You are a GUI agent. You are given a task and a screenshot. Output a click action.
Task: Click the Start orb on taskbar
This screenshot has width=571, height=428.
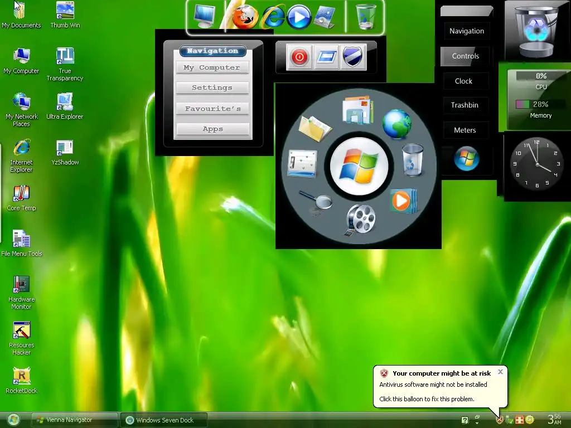[13, 420]
